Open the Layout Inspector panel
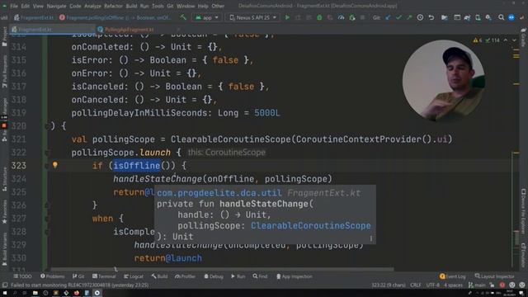Image resolution: width=528 pixels, height=297 pixels. 494,276
